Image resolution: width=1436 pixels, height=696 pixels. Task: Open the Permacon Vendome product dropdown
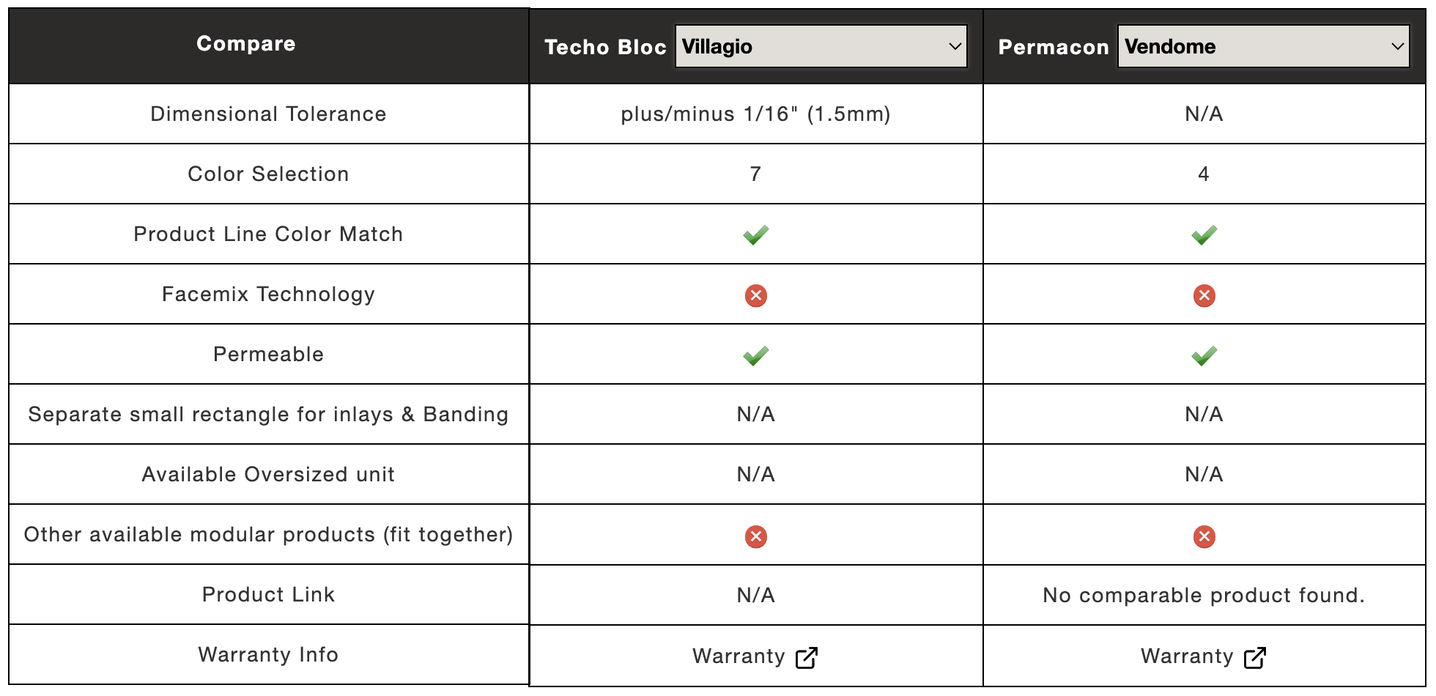coord(1263,46)
